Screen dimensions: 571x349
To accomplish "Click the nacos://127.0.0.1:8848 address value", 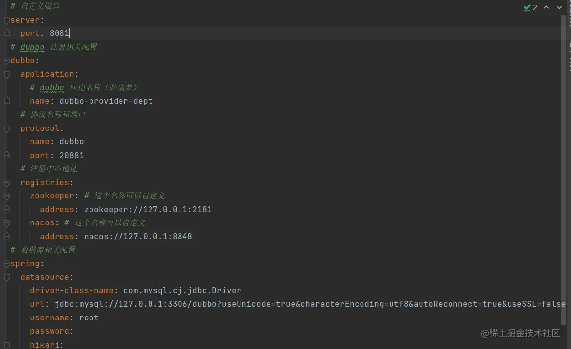I will point(138,237).
